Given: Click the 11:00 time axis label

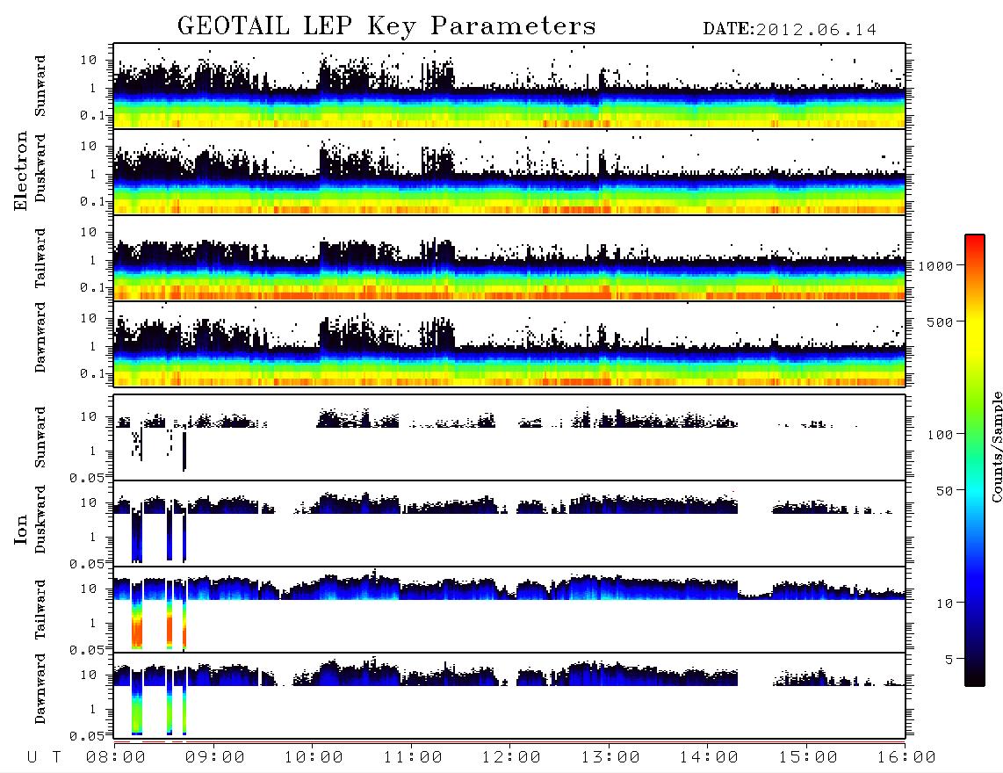Looking at the screenshot, I should click(413, 757).
